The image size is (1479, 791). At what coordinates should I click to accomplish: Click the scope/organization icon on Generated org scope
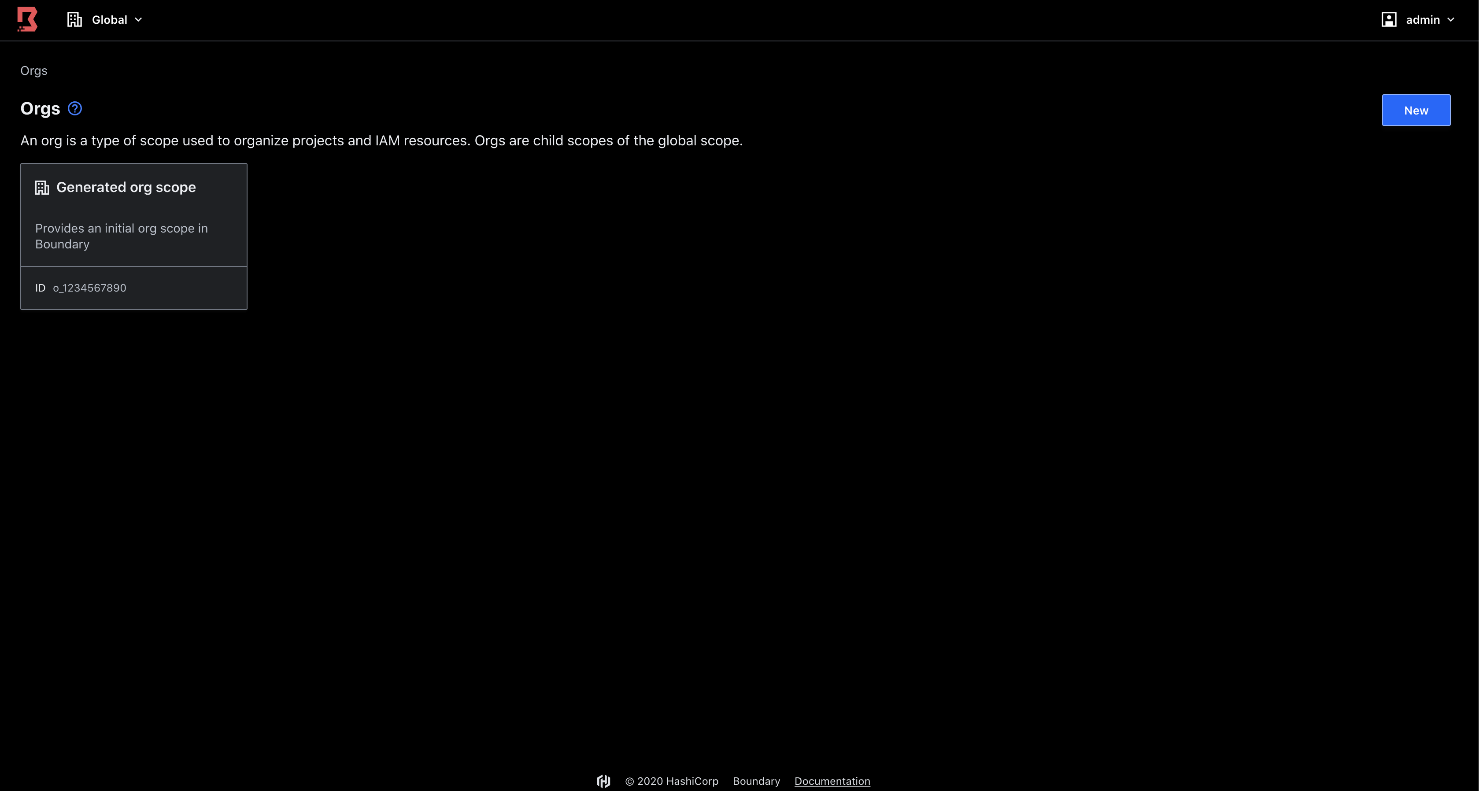pos(42,187)
